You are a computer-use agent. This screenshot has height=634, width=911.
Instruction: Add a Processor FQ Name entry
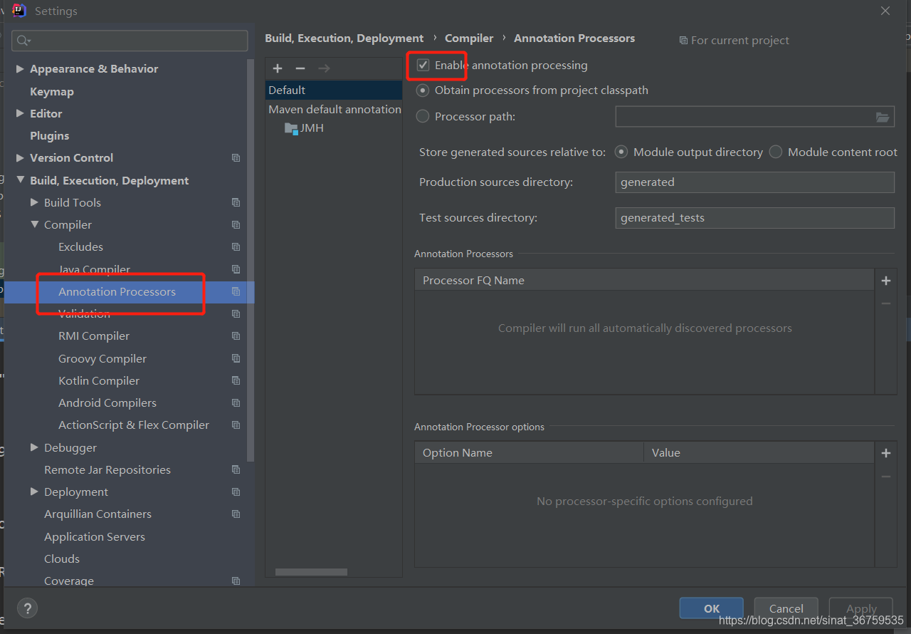tap(886, 281)
